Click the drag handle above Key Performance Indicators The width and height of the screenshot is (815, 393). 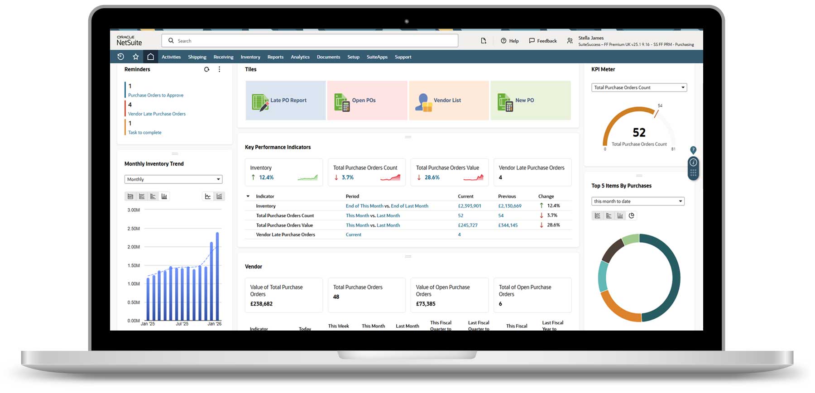point(408,137)
